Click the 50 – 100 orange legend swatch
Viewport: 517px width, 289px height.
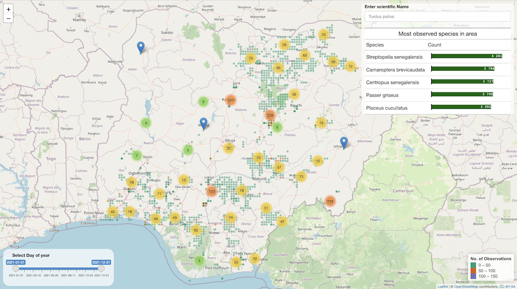click(473, 271)
